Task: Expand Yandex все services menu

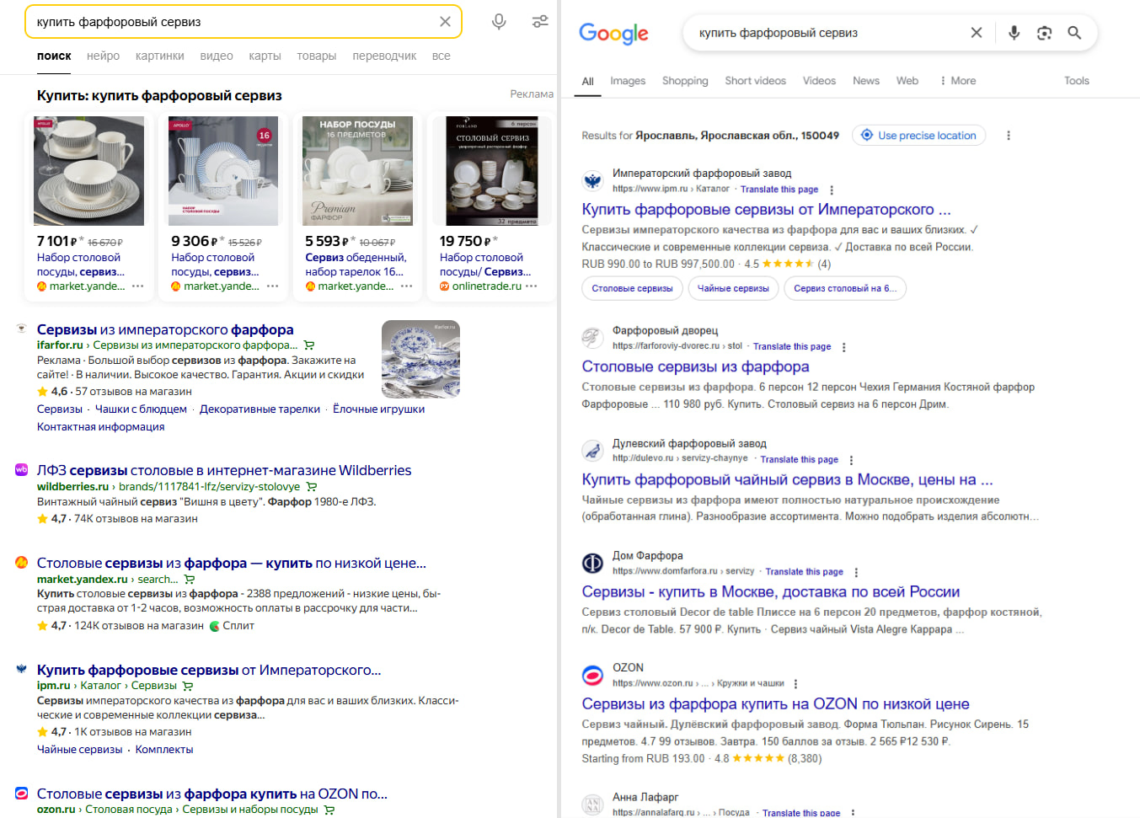Action: pos(441,56)
